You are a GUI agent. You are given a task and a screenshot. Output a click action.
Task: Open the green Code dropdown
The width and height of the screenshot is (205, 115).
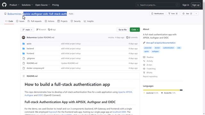(x=135, y=30)
